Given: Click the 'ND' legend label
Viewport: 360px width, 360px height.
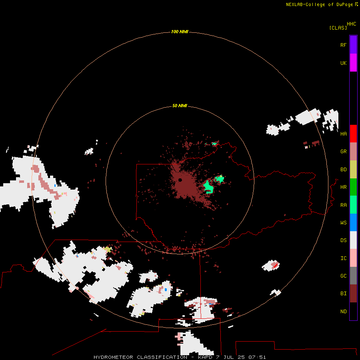Looking at the screenshot, I should [343, 311].
